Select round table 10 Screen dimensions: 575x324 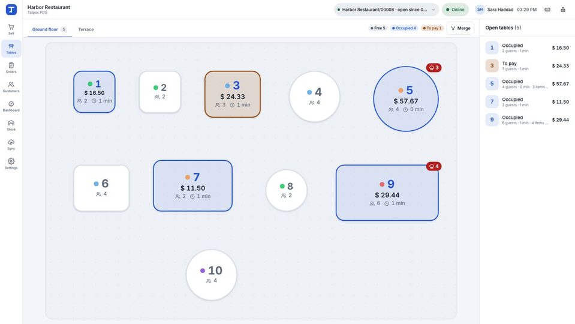pos(212,275)
